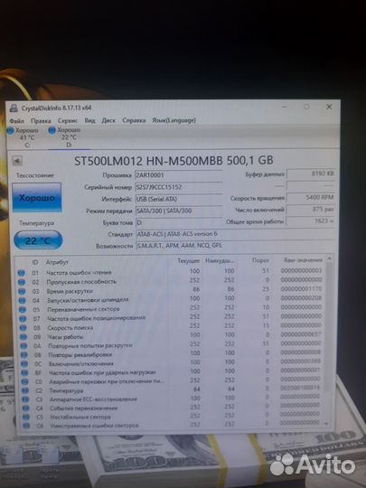This screenshot has width=366, height=488.
Task: Click the Число включений value 875
Action: coord(311,210)
